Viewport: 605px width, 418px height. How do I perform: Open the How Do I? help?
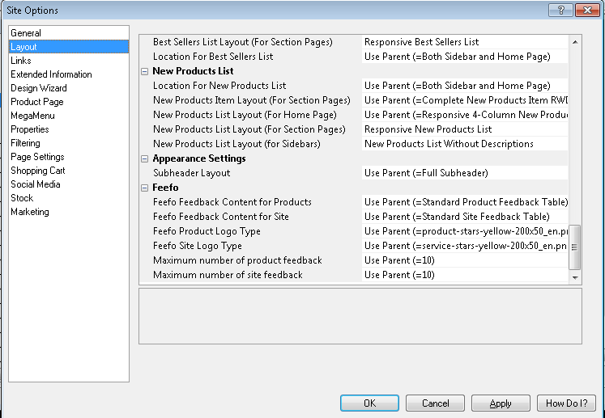[x=566, y=403]
